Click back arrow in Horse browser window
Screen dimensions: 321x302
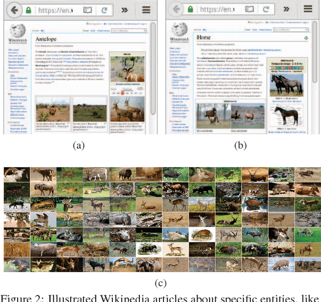coord(176,9)
